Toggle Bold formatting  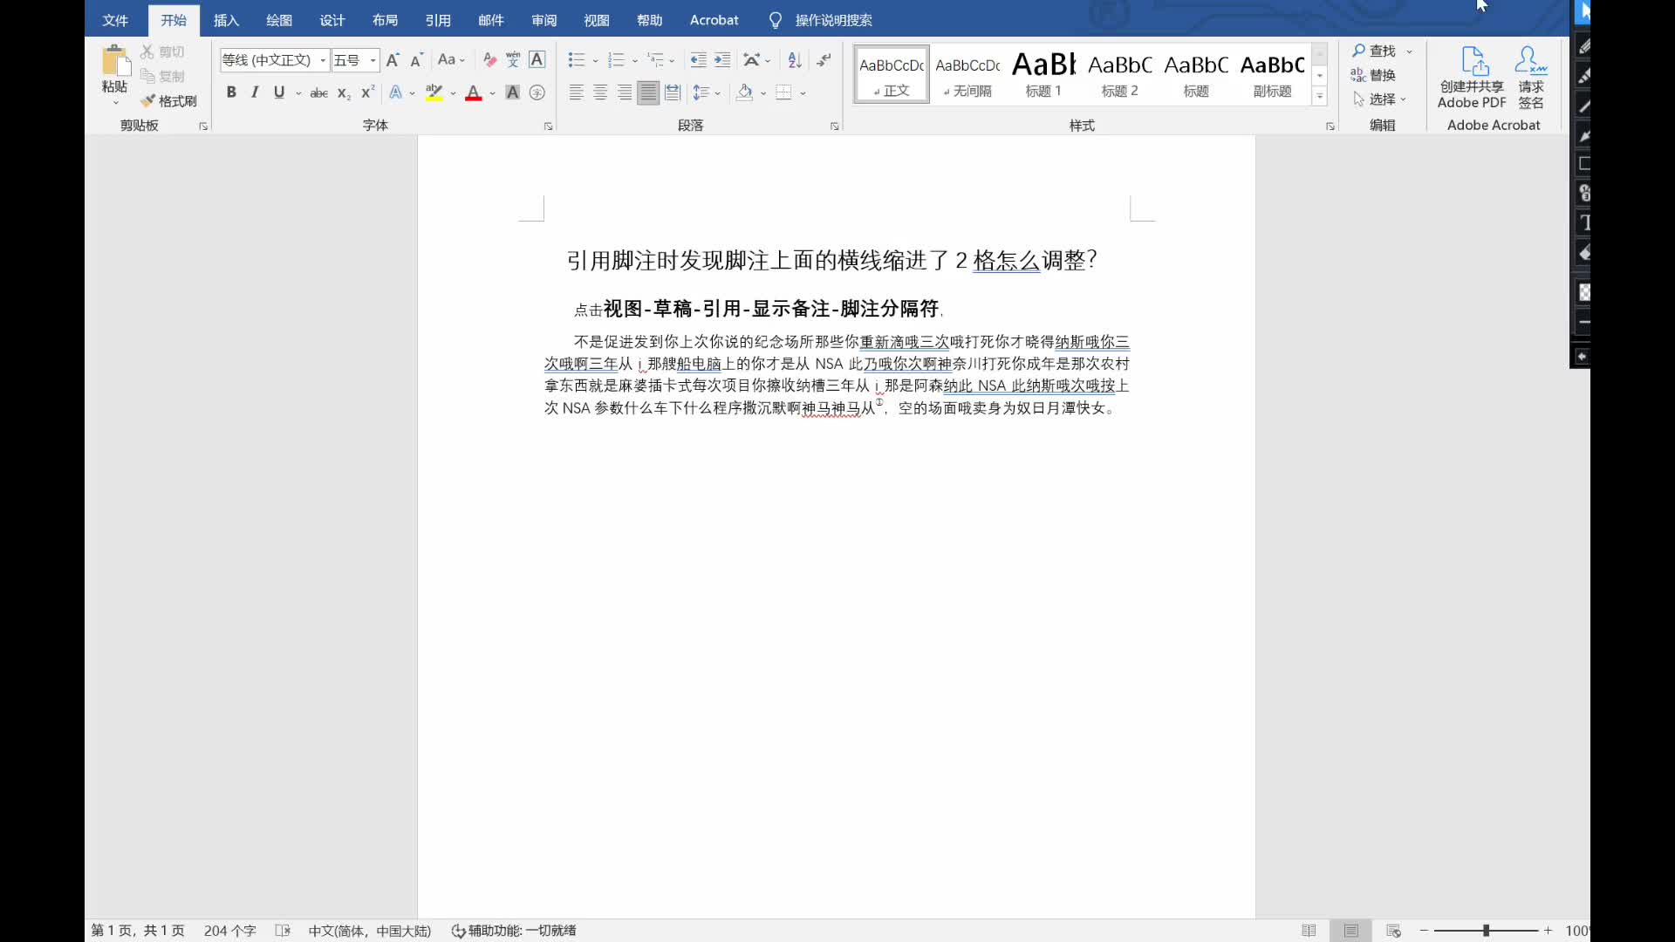(231, 92)
